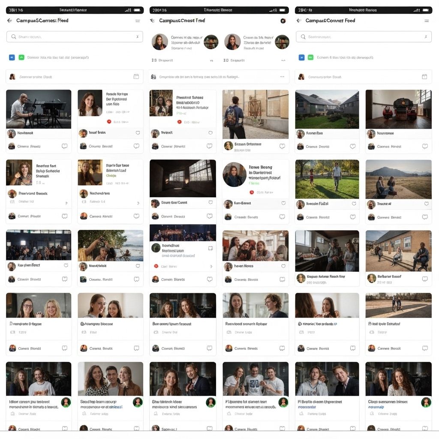This screenshot has height=439, width=439.
Task: Open the hamburger menu on the left screen
Action: tap(137, 21)
